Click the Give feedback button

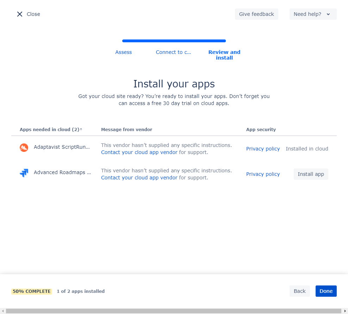(x=256, y=14)
